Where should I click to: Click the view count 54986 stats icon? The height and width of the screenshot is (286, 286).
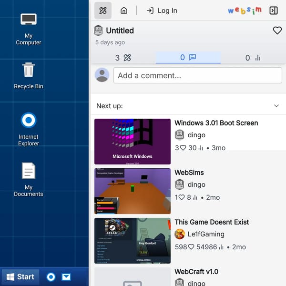(221, 247)
